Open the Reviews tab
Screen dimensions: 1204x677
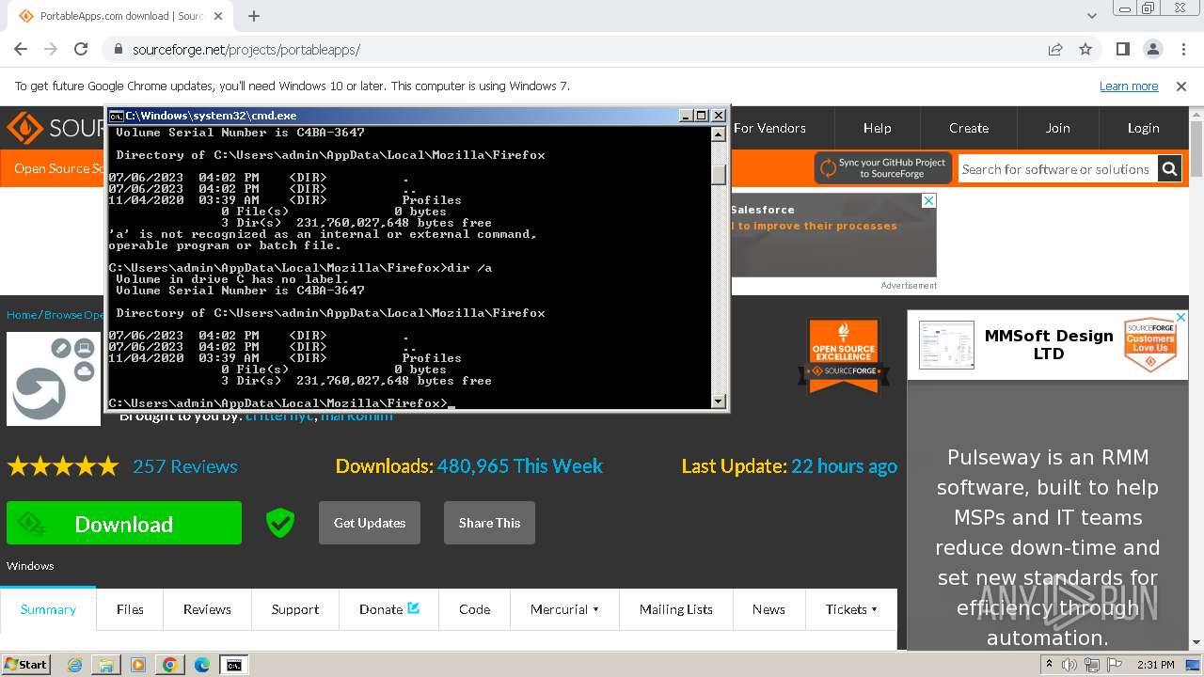pyautogui.click(x=207, y=609)
